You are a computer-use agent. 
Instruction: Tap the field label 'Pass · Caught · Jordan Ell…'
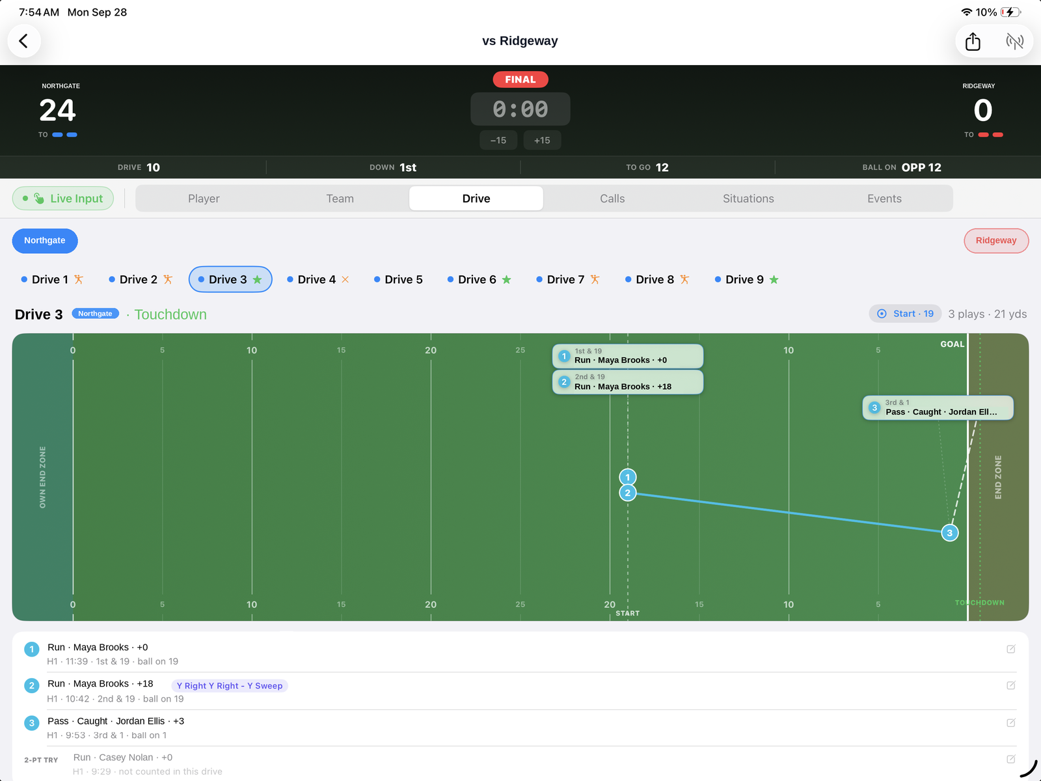(938, 408)
